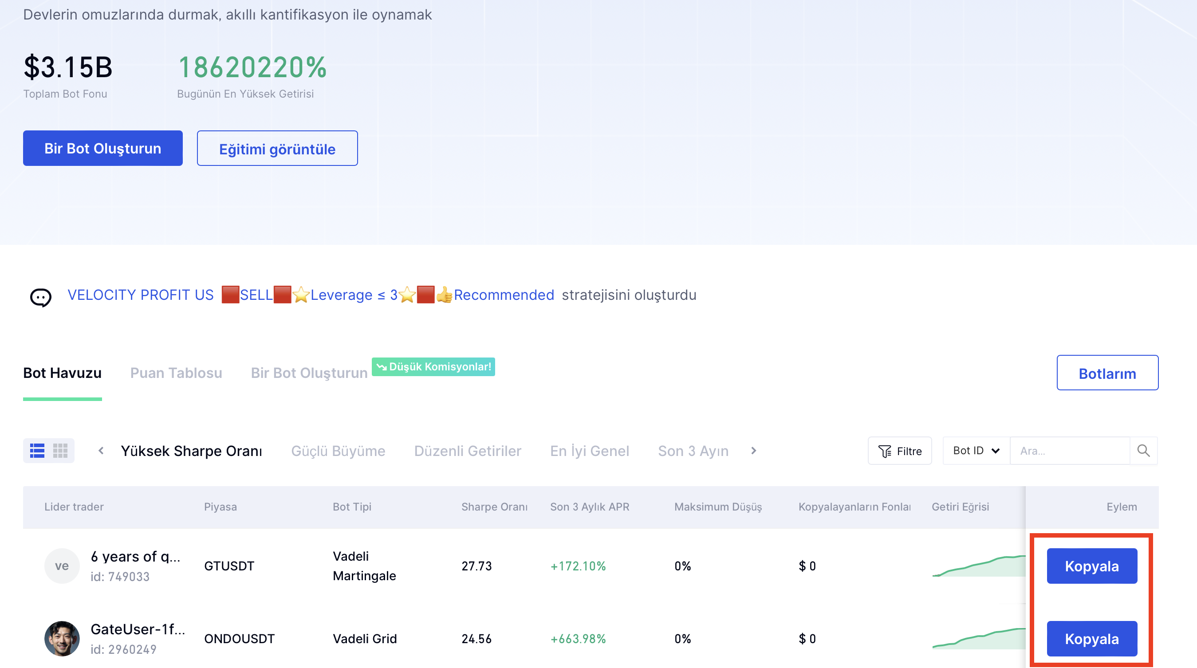Click the search magnifier icon
This screenshot has height=668, width=1197.
(1143, 450)
